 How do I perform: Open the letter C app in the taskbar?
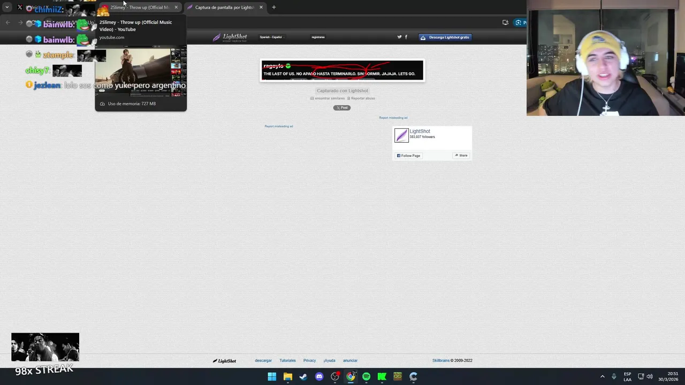click(x=413, y=376)
